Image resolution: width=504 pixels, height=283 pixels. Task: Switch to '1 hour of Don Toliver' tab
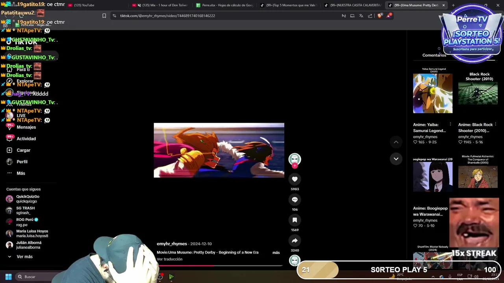(160, 5)
